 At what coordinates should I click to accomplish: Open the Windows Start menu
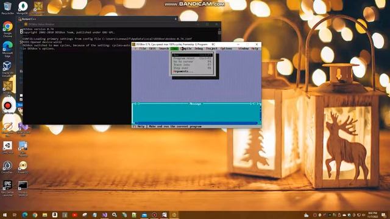click(5, 215)
